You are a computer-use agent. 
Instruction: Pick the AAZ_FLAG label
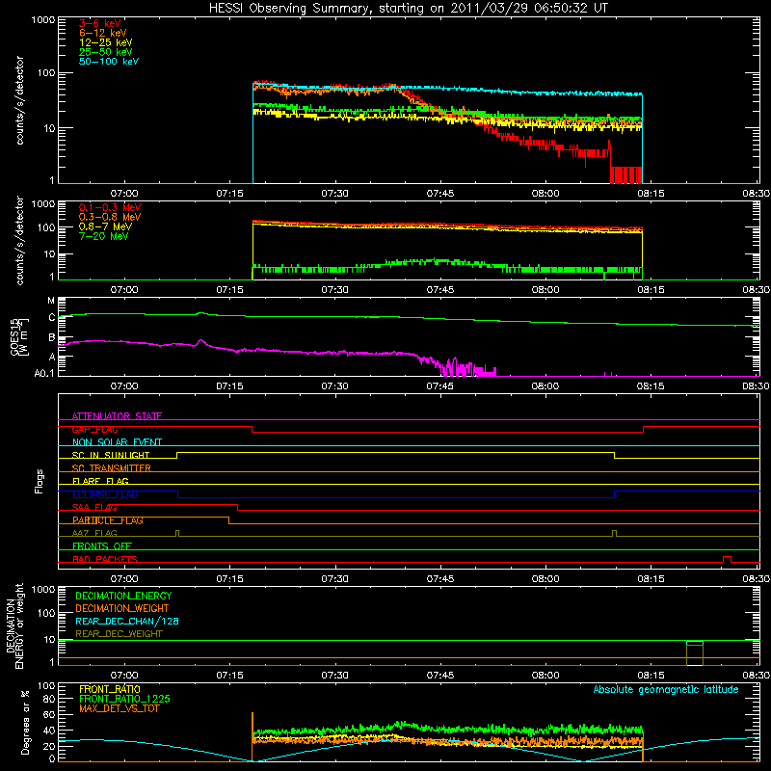(94, 533)
